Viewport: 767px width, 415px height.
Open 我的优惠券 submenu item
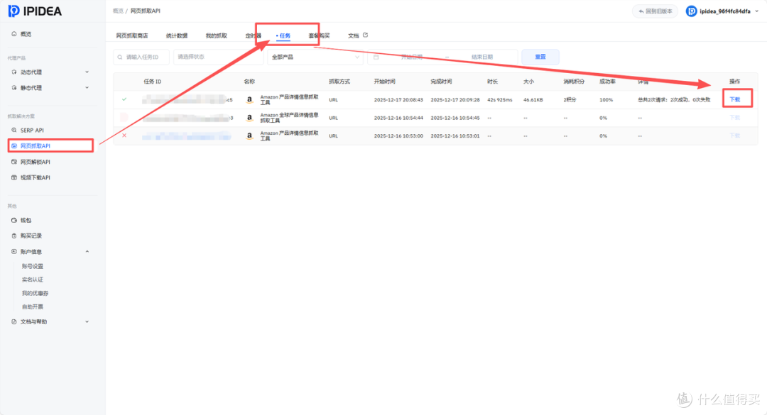tap(35, 293)
